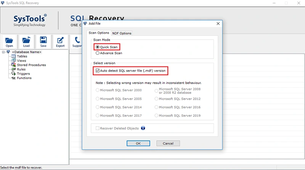Screen dimensions: 305x170
Task: Toggle Auto detect SQL server file version checkbox
Action: (x=98, y=71)
